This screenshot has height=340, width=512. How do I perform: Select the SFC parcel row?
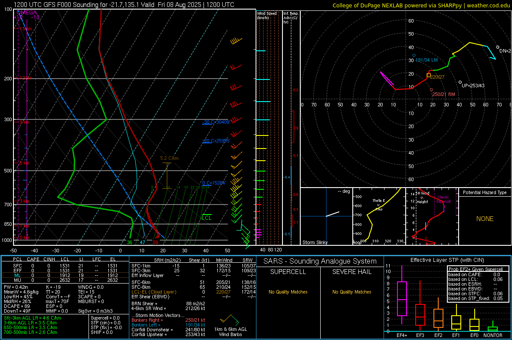point(66,266)
